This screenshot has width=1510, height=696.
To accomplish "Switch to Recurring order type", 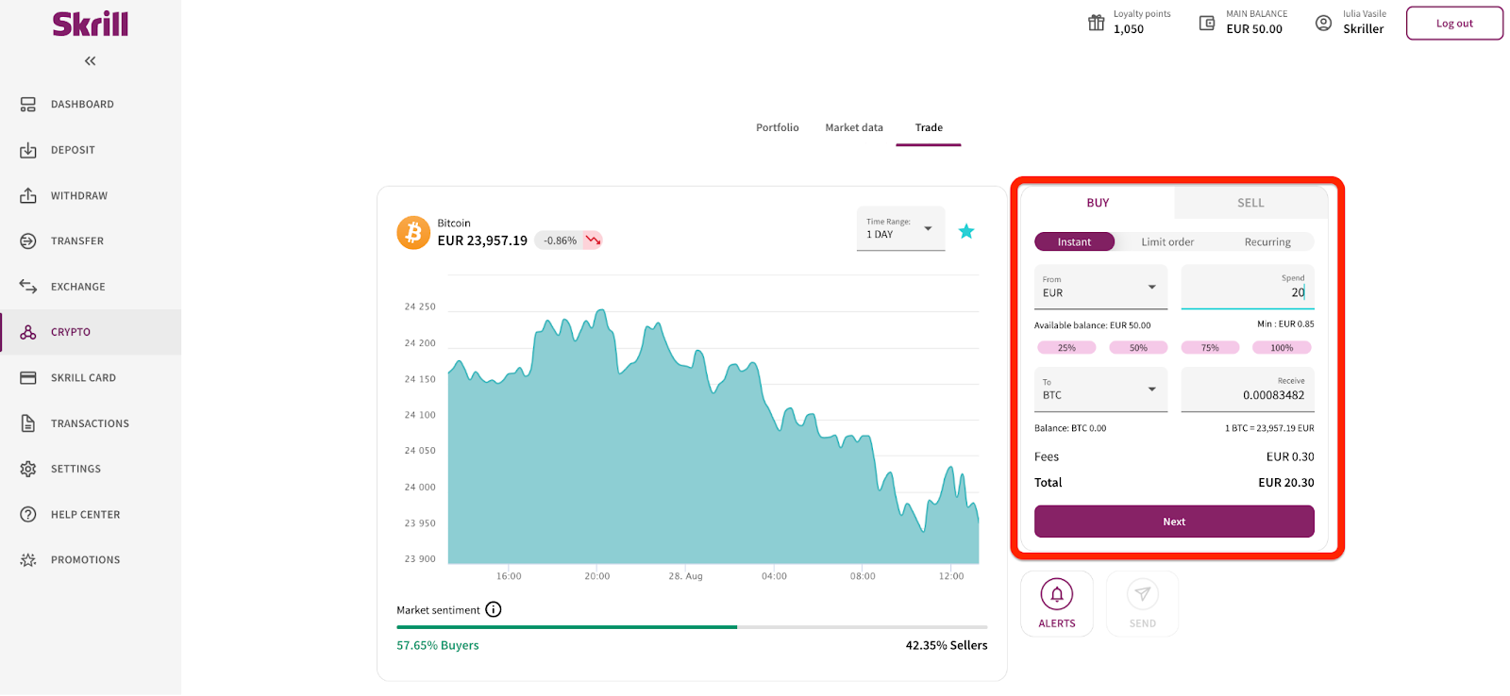I will coord(1267,242).
